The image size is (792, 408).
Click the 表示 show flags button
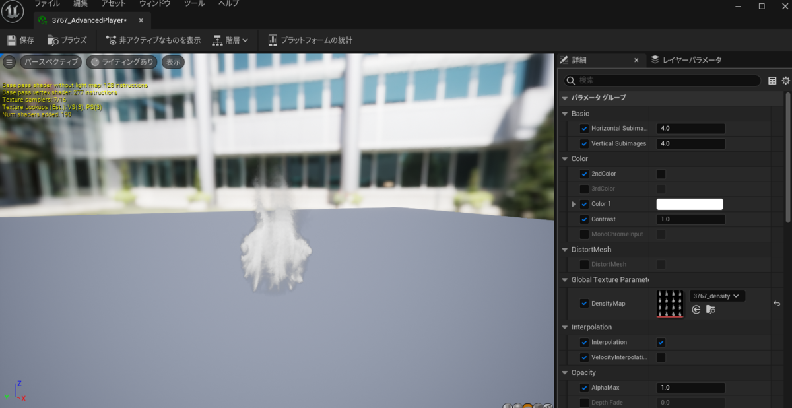click(x=174, y=62)
